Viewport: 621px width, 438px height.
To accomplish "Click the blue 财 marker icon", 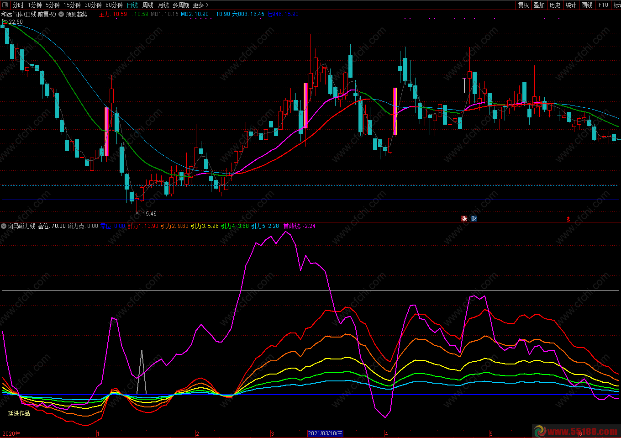I will (474, 219).
